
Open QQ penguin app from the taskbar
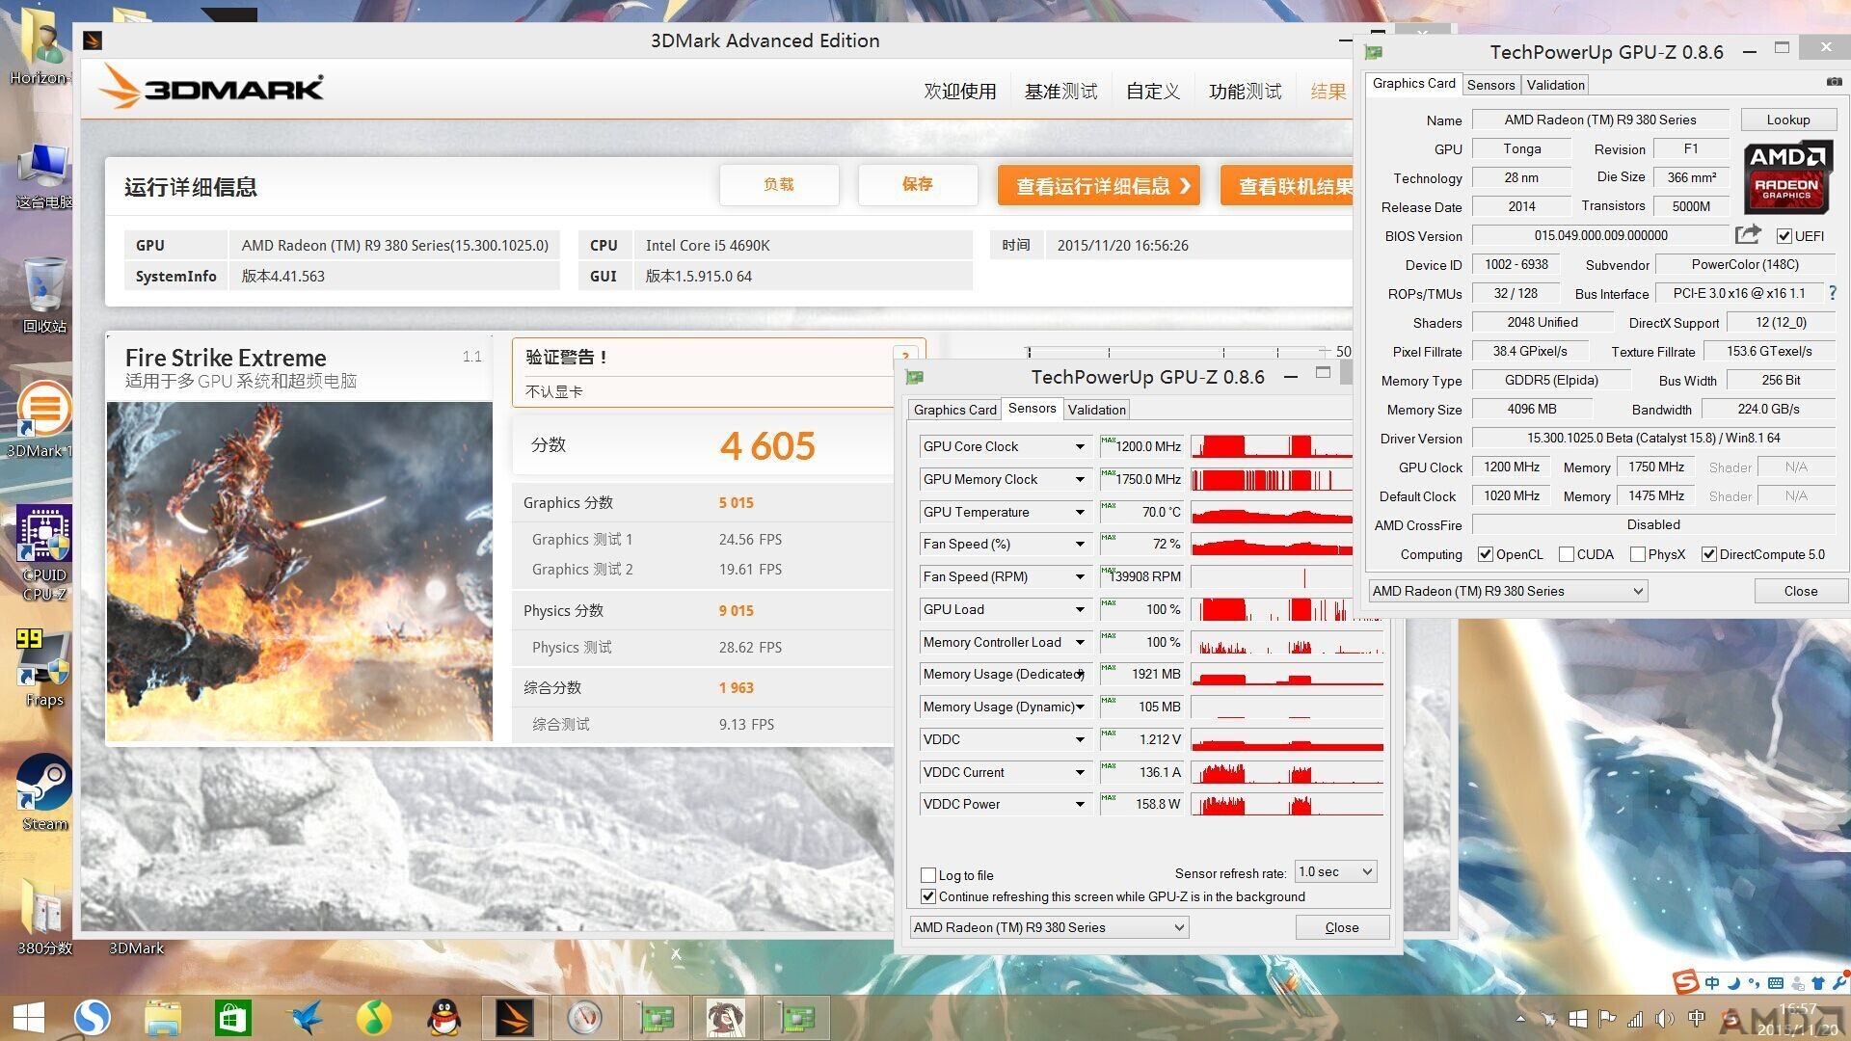click(x=443, y=1018)
